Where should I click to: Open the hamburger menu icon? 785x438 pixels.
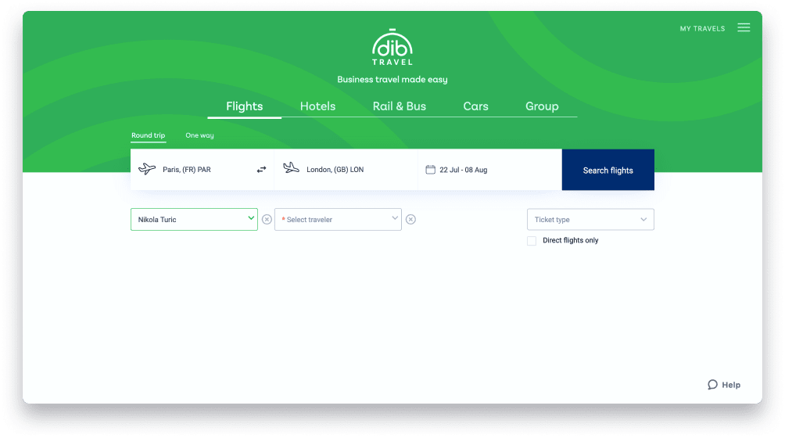coord(744,27)
